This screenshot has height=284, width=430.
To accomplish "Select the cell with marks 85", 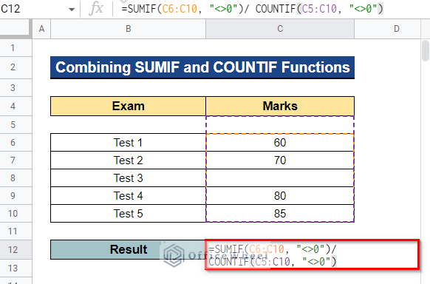I will 280,214.
